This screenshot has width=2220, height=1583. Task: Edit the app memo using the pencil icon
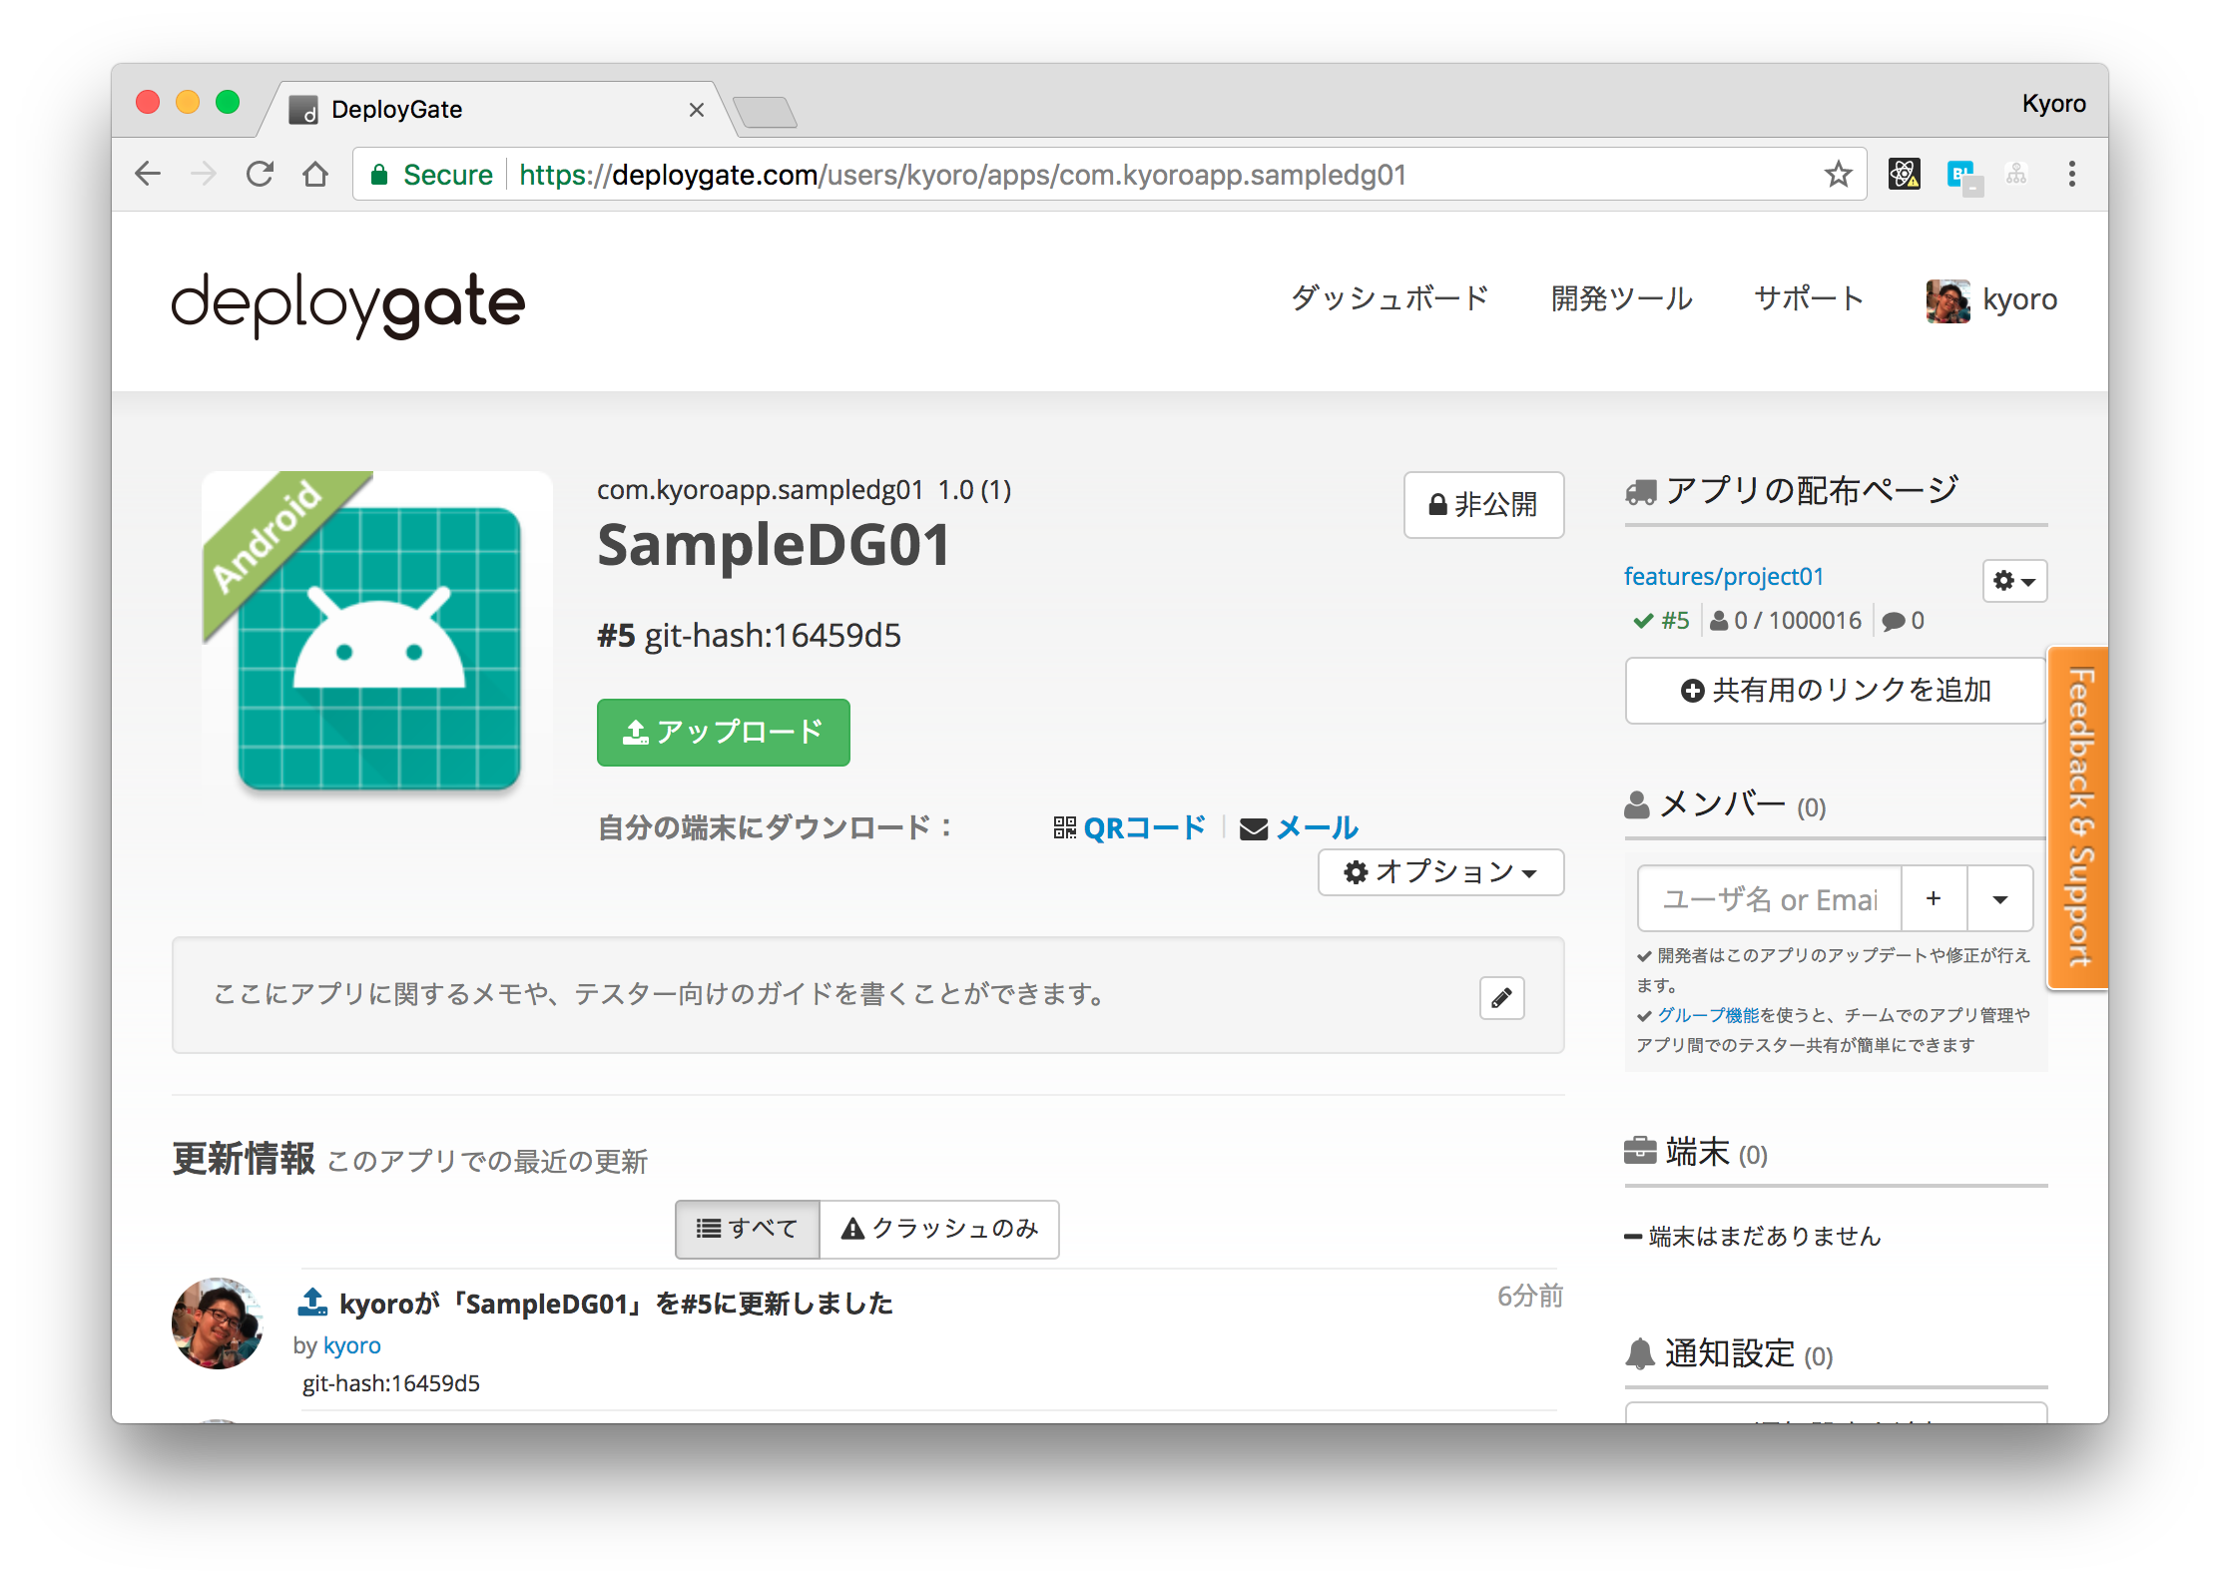1501,997
